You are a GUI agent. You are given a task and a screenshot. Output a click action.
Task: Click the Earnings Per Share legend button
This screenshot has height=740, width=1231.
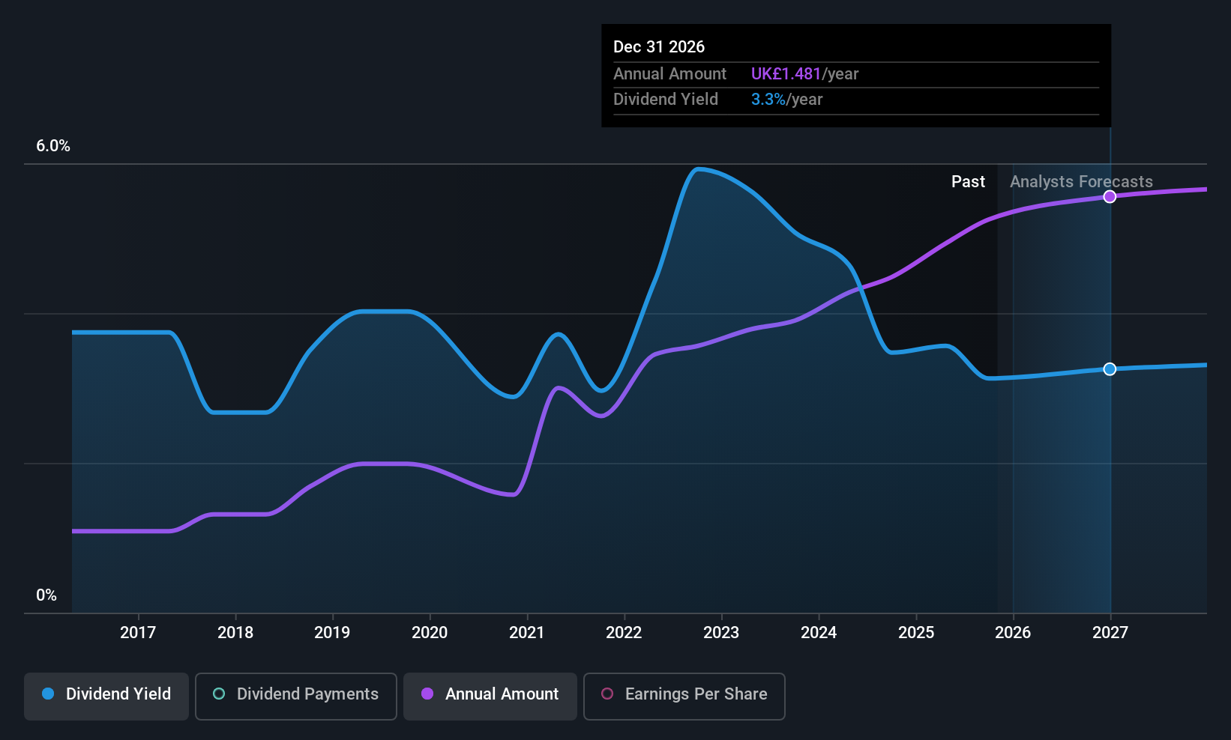(684, 697)
